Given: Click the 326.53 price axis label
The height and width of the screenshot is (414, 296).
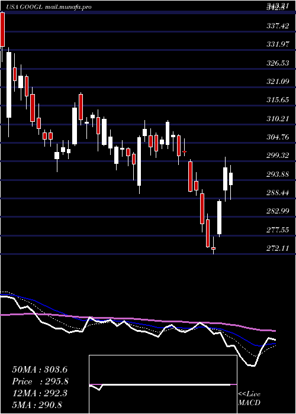Looking at the screenshot, I should (278, 63).
